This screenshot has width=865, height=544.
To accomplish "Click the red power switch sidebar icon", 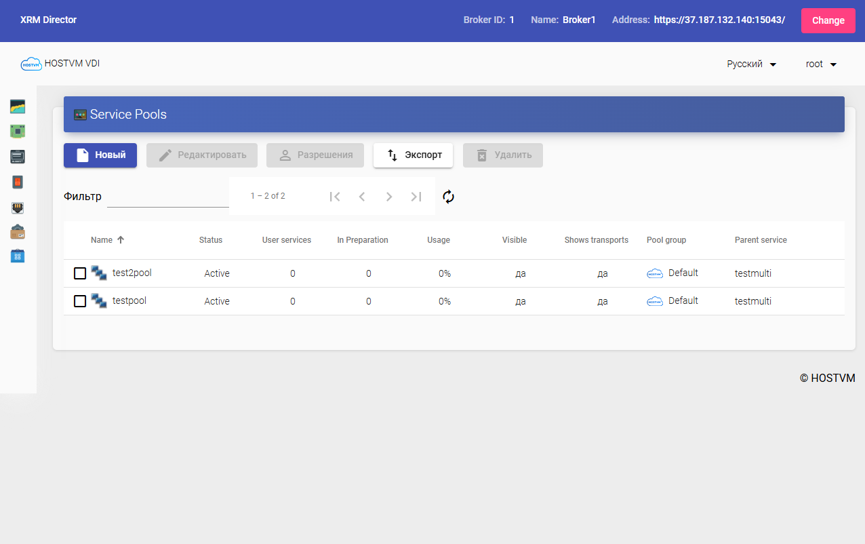I will [x=18, y=182].
